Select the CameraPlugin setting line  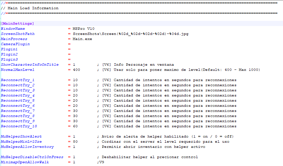click(x=15, y=44)
